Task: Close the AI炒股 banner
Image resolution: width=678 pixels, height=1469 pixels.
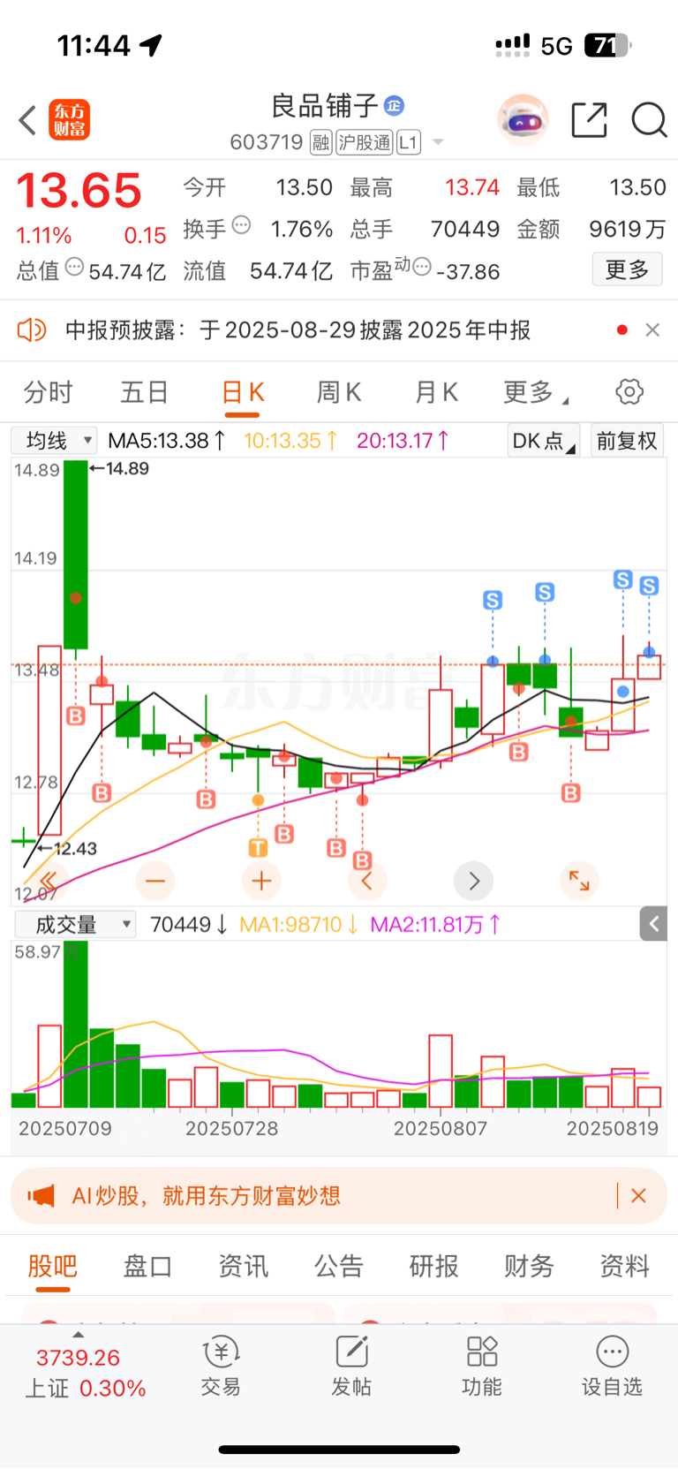Action: coord(639,1196)
